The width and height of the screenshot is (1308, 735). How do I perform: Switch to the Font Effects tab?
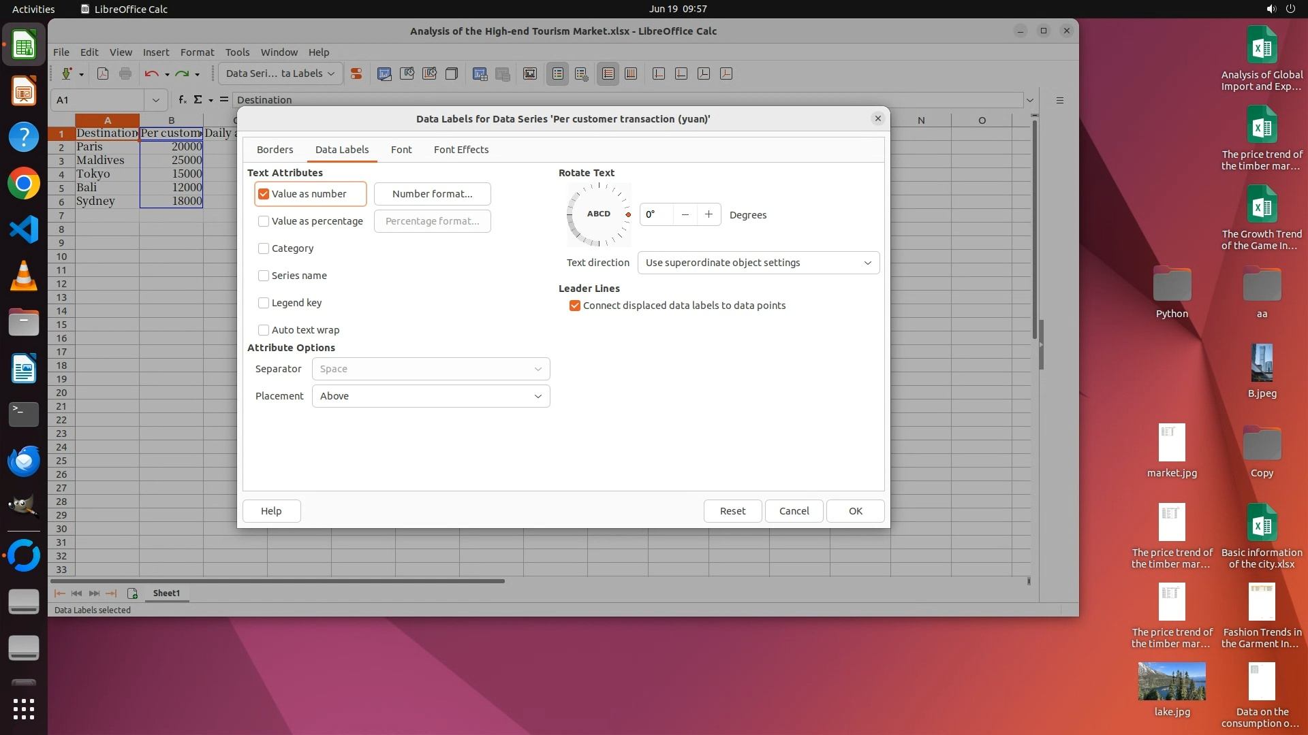461,150
